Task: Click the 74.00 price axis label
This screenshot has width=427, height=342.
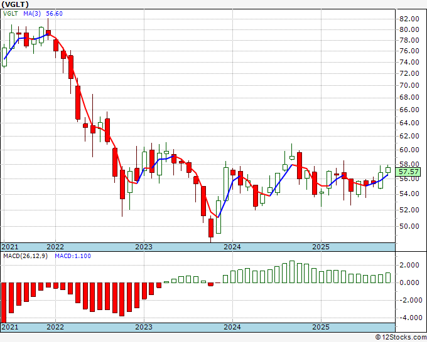Action: click(x=409, y=62)
